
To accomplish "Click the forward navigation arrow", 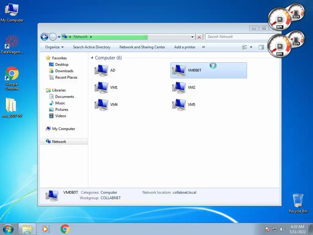I will pos(53,37).
